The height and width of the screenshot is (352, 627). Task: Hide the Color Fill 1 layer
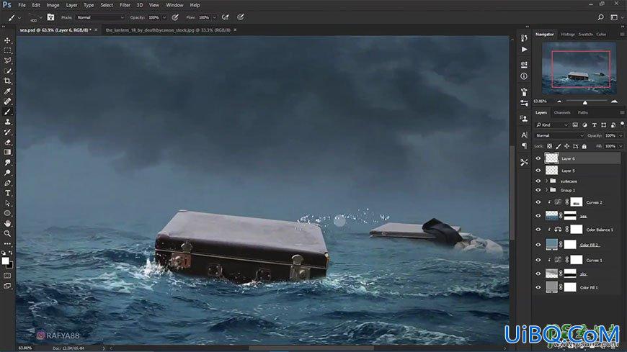[538, 287]
